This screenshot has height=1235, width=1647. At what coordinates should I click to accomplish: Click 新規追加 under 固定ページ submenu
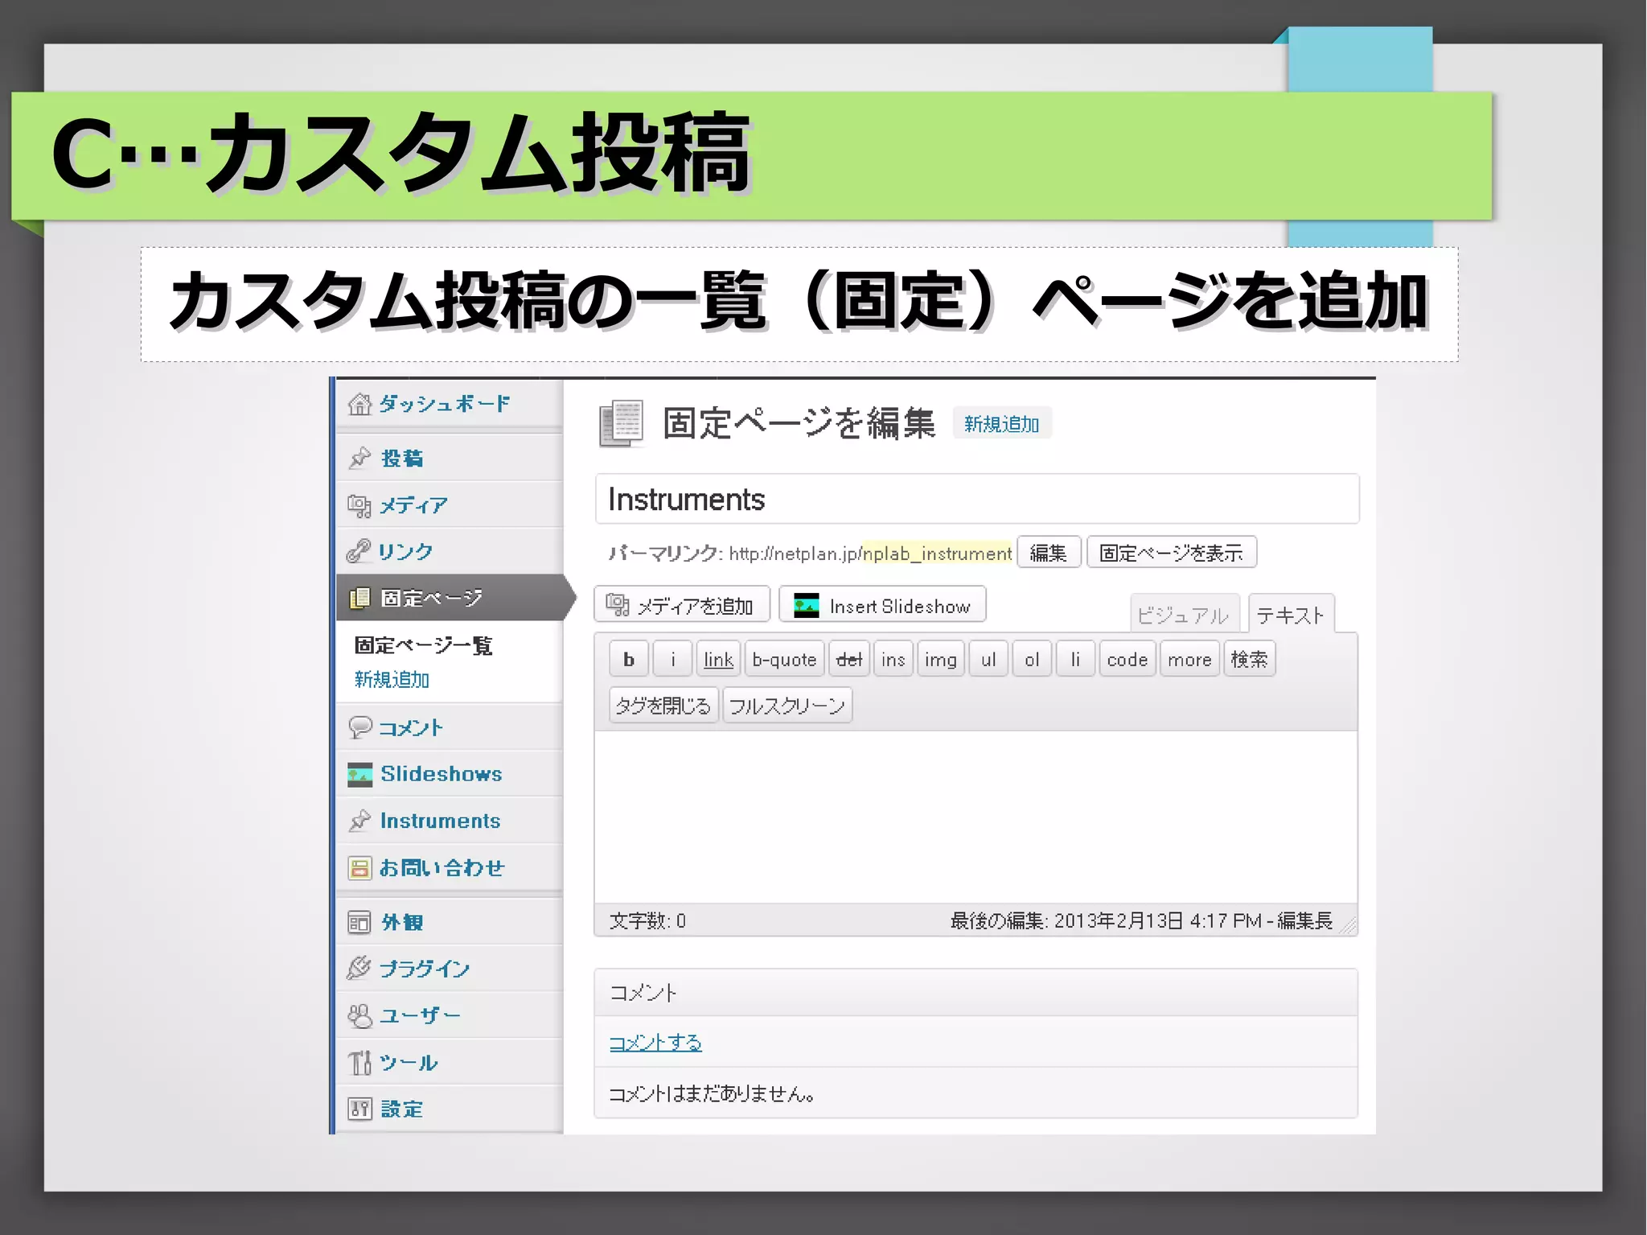point(392,680)
